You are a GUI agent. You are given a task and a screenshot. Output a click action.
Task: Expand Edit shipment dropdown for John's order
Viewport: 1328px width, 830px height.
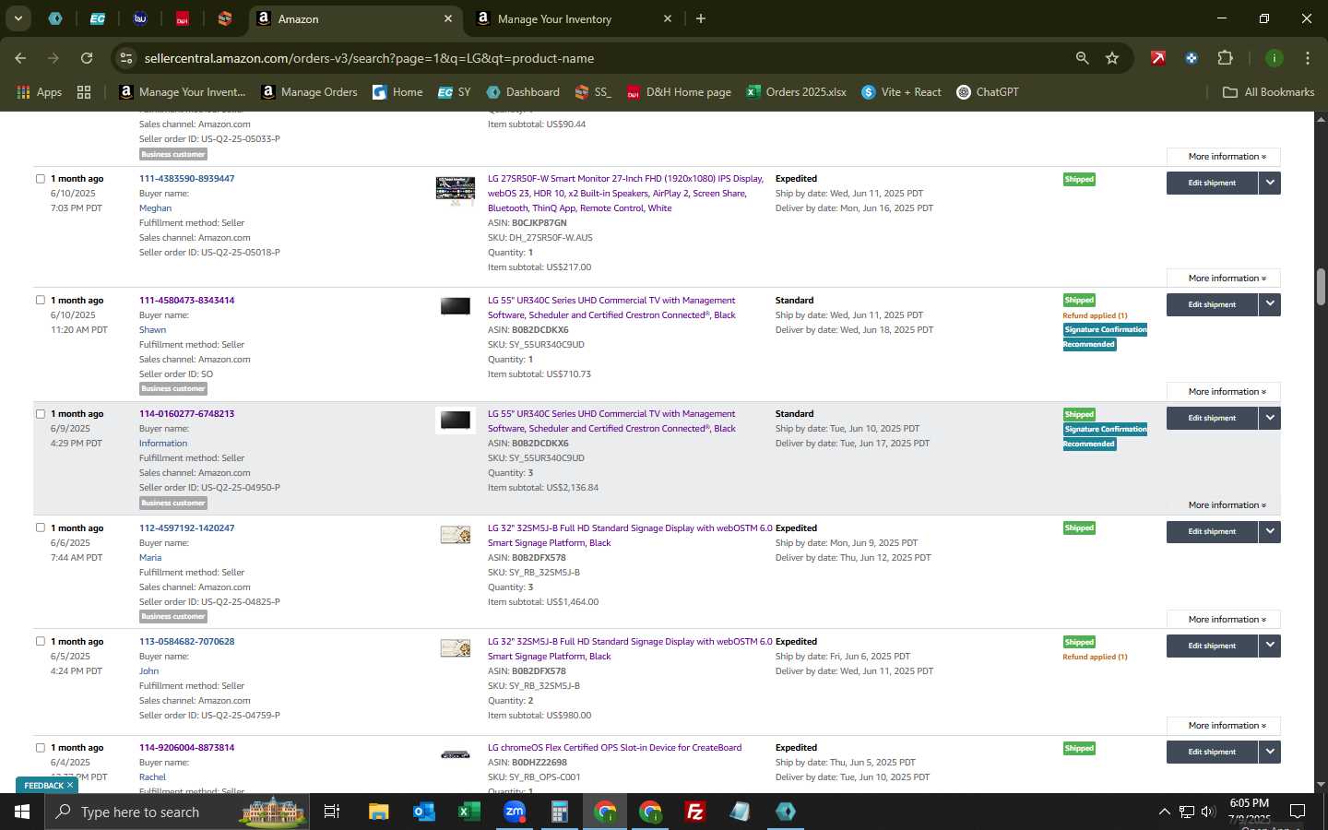tap(1270, 646)
